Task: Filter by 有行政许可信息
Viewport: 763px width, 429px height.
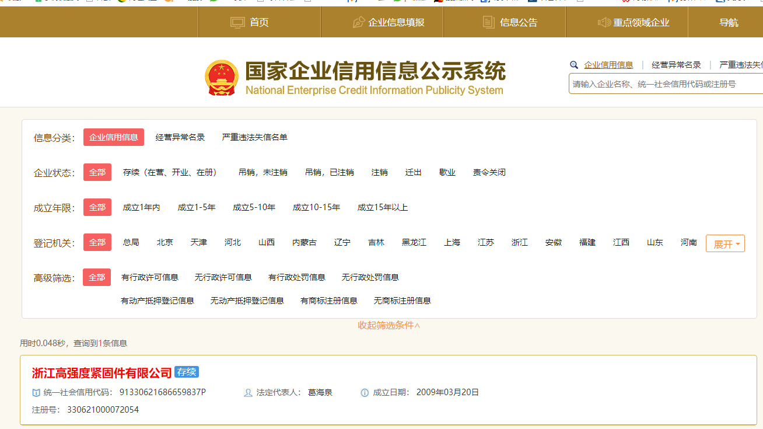Action: [x=150, y=277]
